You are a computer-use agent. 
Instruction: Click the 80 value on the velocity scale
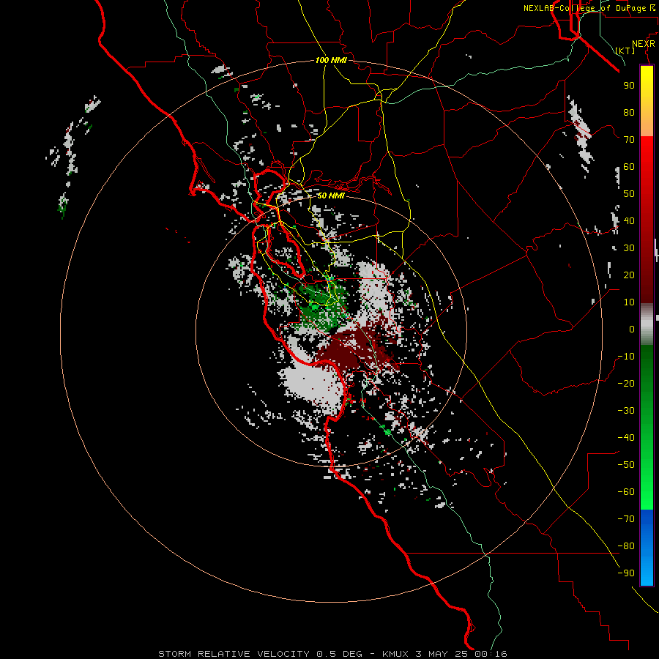629,112
